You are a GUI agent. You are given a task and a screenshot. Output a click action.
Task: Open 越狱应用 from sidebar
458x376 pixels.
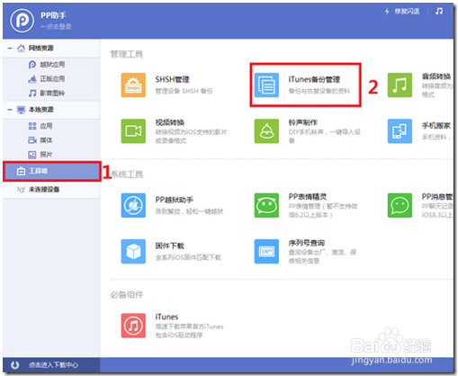(52, 65)
